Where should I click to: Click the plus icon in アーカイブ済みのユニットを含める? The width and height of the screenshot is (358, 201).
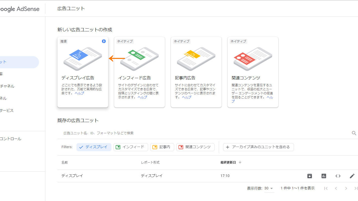click(x=227, y=147)
